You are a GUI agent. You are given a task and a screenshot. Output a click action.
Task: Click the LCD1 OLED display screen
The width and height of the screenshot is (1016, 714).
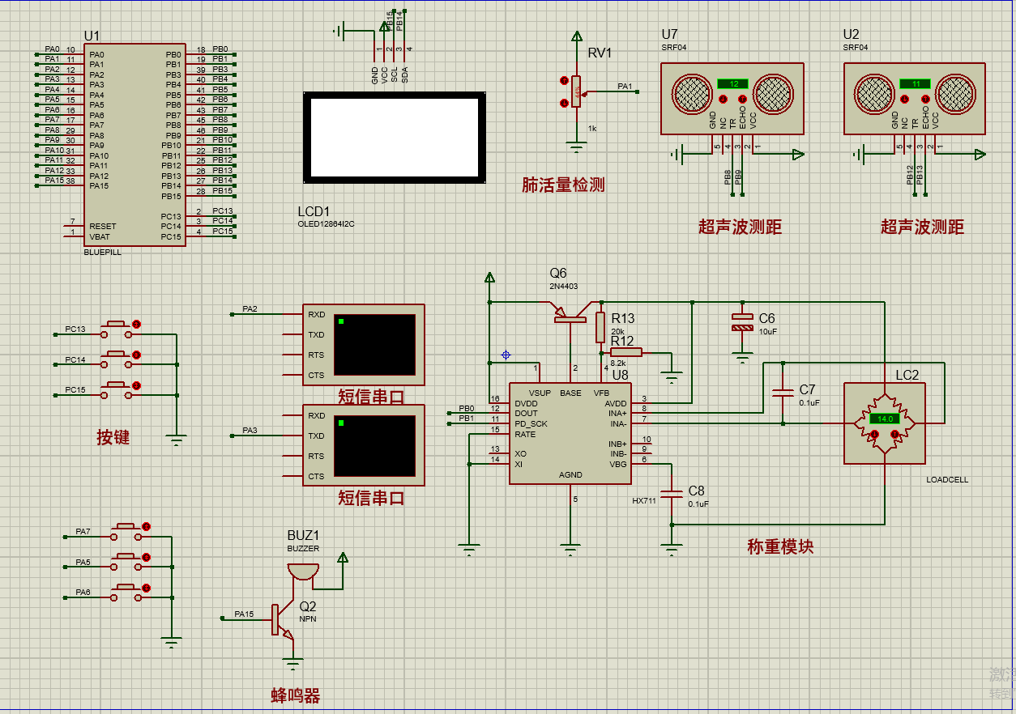click(x=395, y=137)
